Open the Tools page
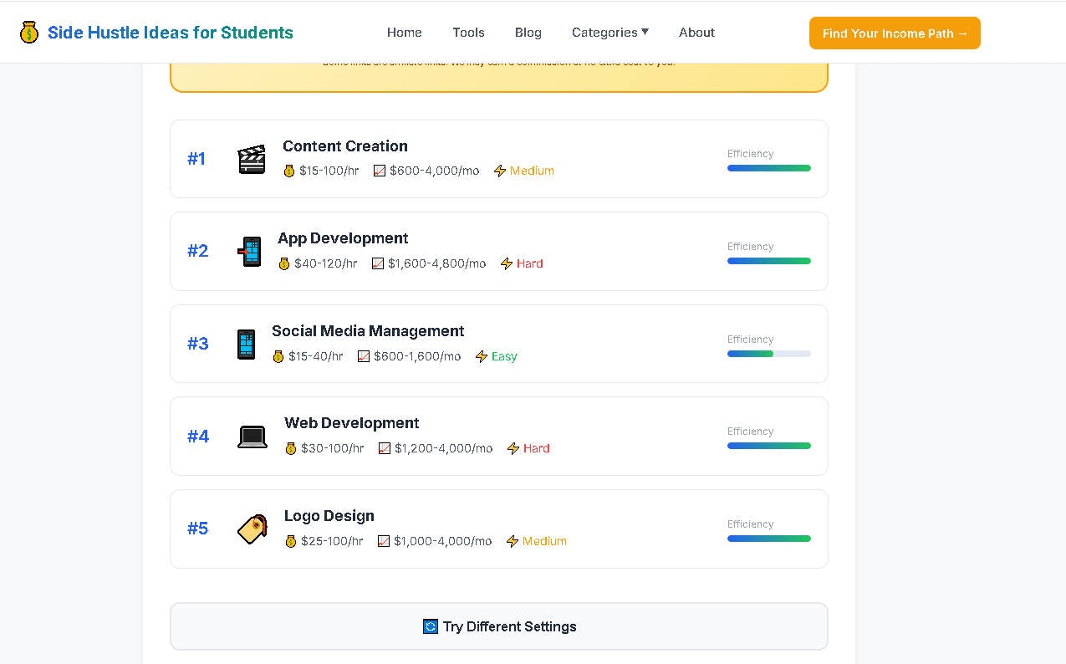Viewport: 1066px width, 664px height. [x=468, y=32]
